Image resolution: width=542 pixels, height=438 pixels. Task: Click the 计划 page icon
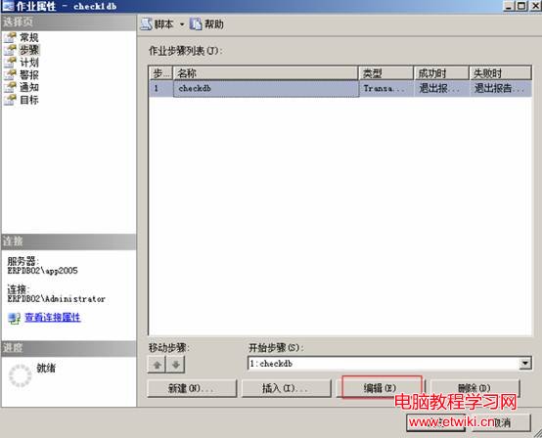pos(11,63)
